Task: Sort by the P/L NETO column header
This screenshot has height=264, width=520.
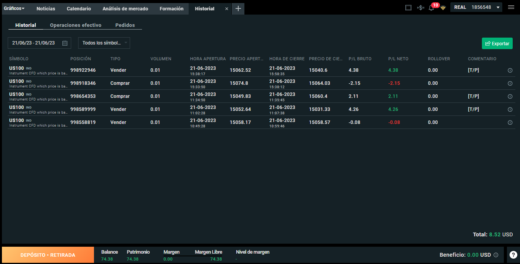Action: 398,59
